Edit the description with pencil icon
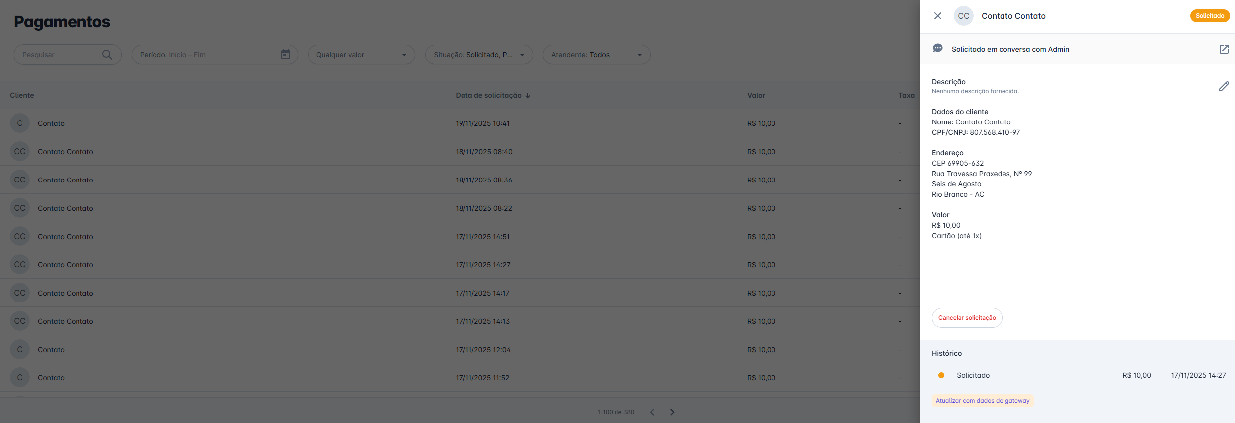The width and height of the screenshot is (1235, 423). point(1224,86)
